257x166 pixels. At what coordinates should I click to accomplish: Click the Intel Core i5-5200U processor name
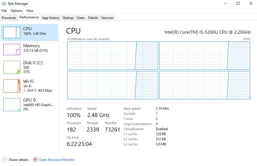click(208, 32)
